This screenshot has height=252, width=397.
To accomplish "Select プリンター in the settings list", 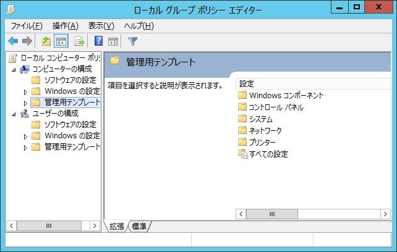I will (262, 142).
